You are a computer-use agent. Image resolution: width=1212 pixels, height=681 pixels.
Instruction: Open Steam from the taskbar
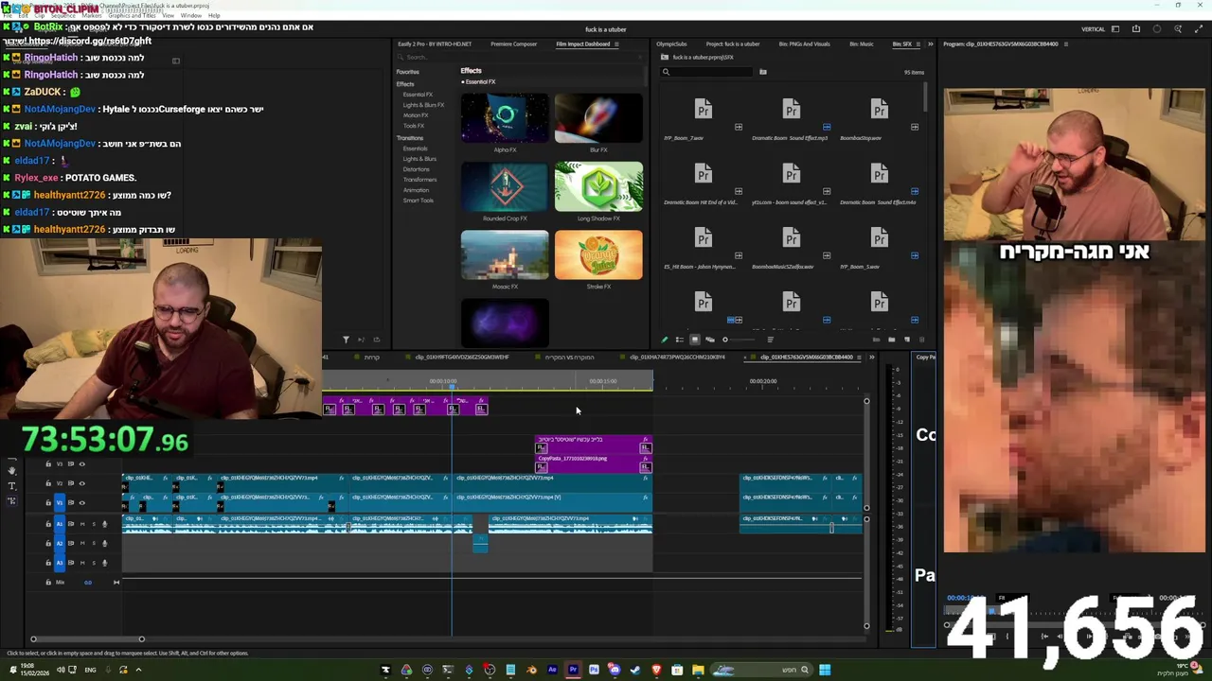coord(635,670)
